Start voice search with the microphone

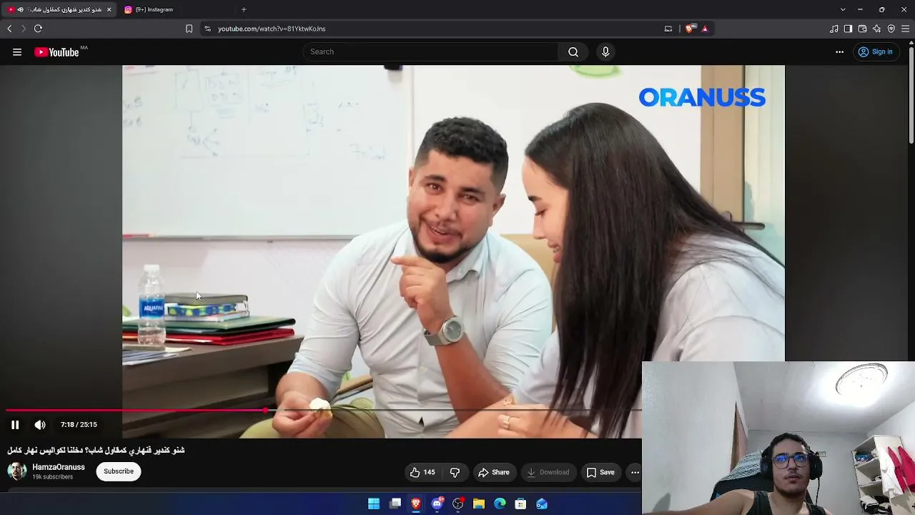605,51
